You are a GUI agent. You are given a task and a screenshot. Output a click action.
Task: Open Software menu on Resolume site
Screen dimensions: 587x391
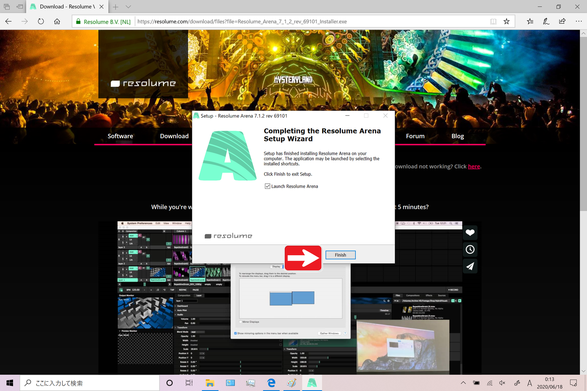[120, 136]
